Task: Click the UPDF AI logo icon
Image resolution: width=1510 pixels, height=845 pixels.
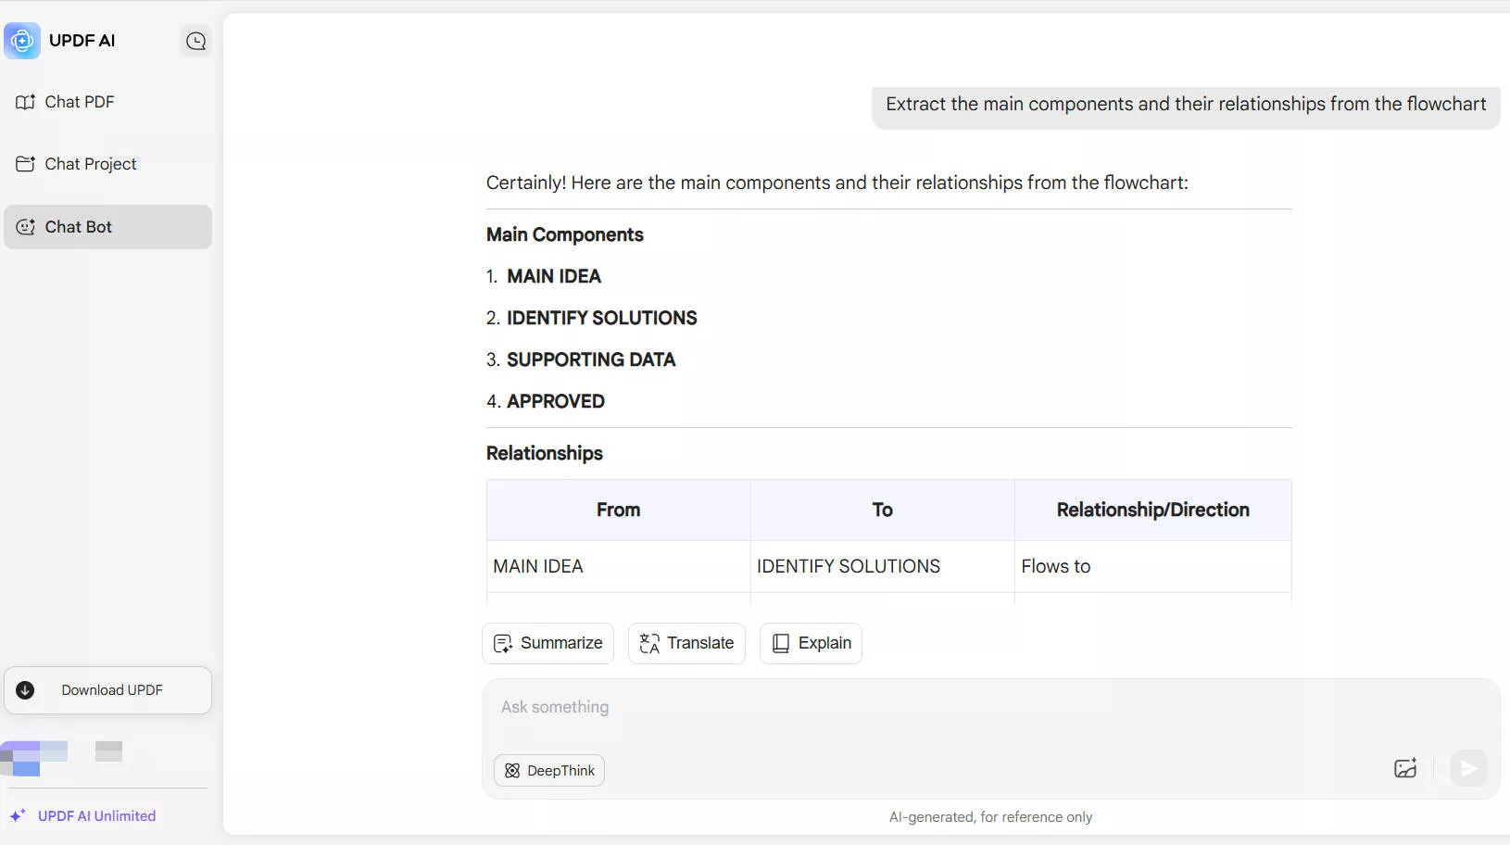Action: click(22, 41)
